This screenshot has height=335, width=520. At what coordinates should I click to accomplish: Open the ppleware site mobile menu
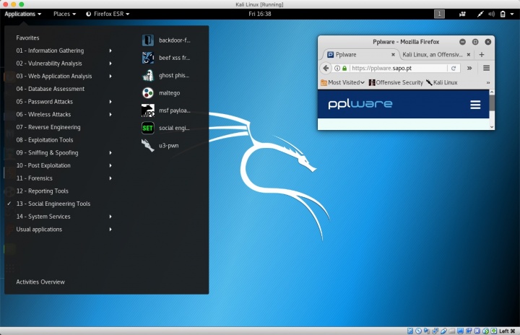(475, 105)
